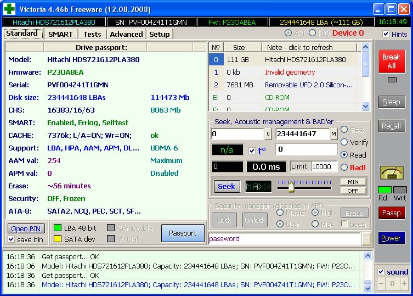
Task: Click the Device 0 label
Action: [x=348, y=33]
